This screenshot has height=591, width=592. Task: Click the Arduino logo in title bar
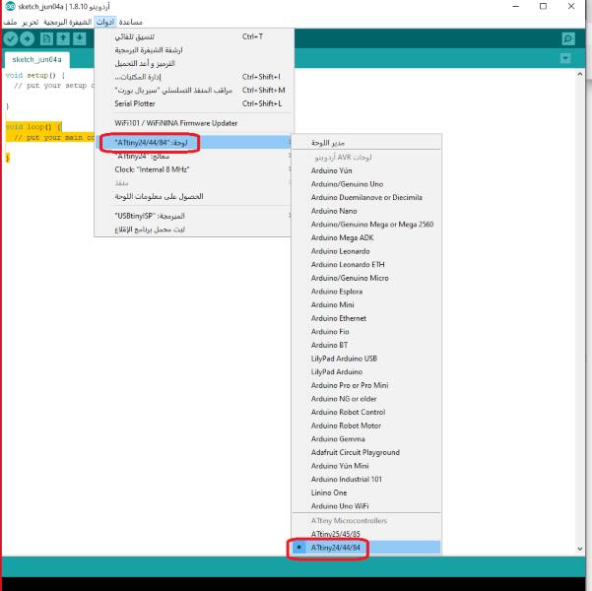(x=10, y=7)
